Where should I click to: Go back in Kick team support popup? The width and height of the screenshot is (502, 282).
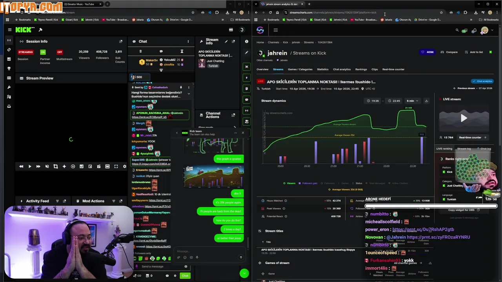pos(177,133)
